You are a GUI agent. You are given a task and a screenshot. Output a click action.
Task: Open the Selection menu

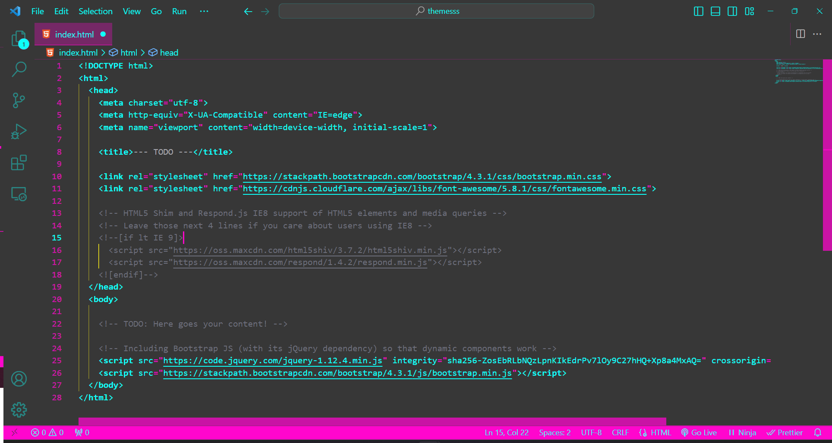95,12
